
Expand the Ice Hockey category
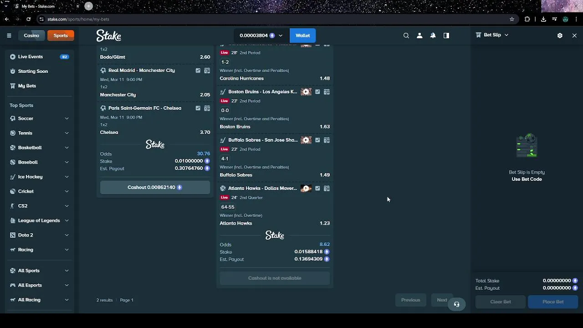point(66,177)
